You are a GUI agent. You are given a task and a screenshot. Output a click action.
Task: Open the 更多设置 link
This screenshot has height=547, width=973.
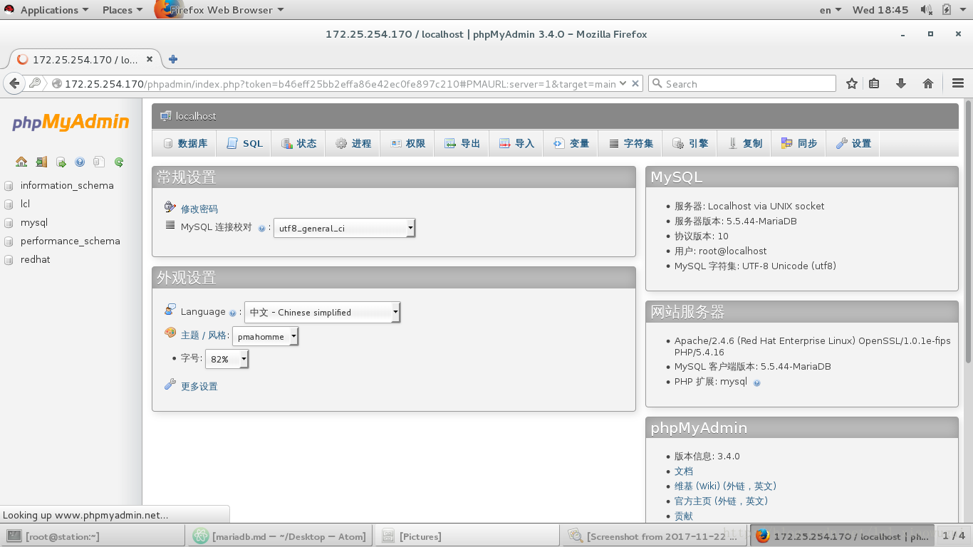click(199, 387)
